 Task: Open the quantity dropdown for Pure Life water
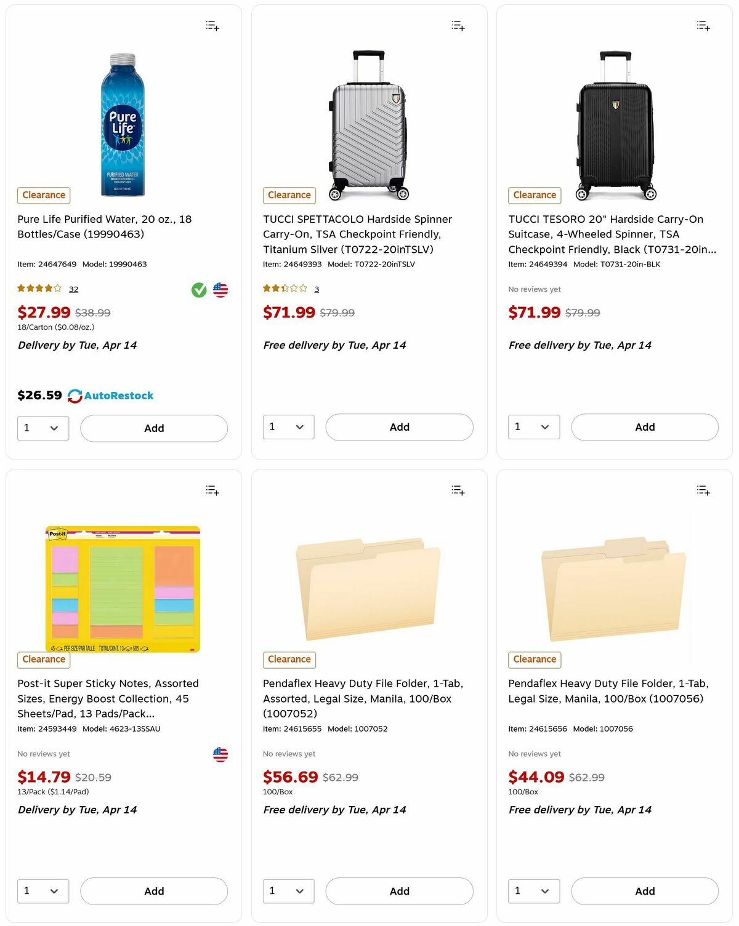click(x=42, y=428)
